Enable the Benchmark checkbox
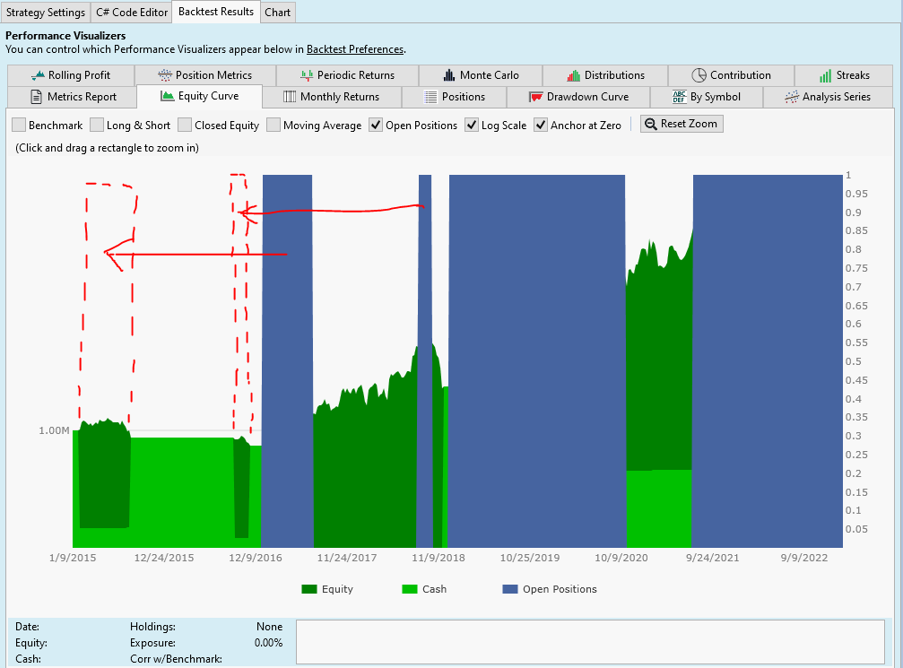 (19, 126)
